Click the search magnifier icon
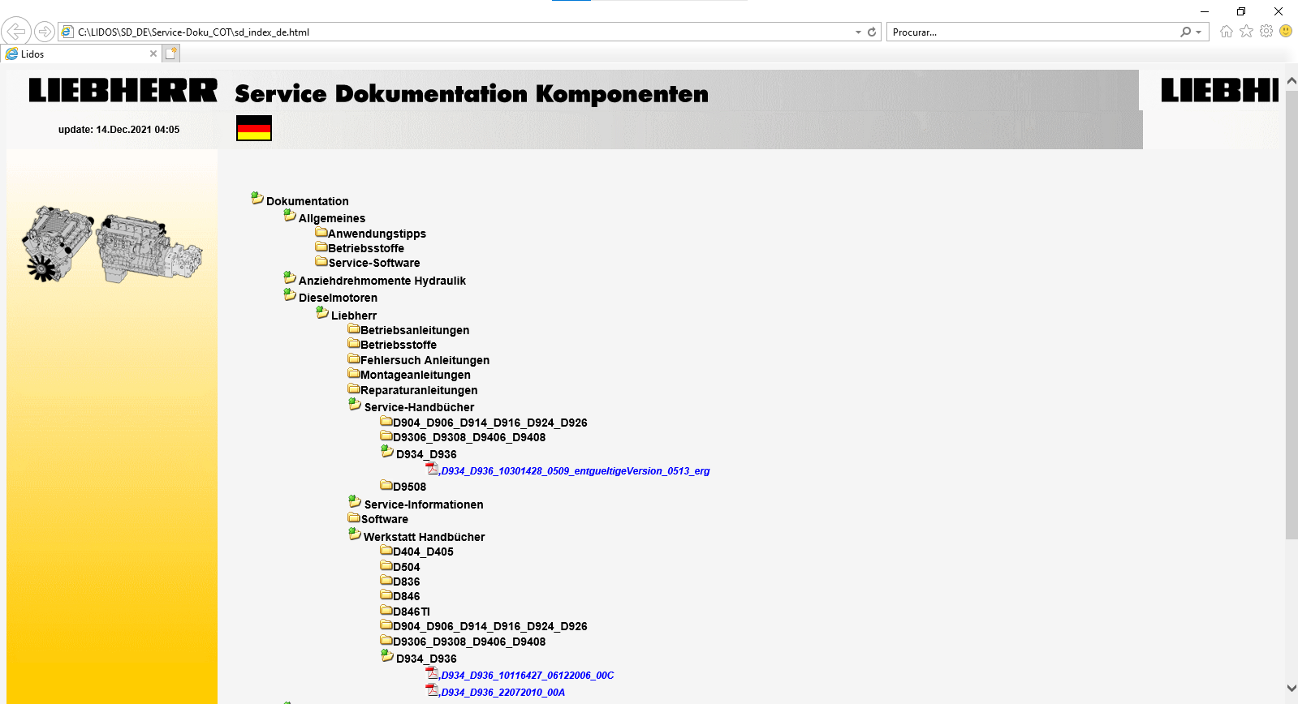Image resolution: width=1298 pixels, height=704 pixels. tap(1186, 32)
